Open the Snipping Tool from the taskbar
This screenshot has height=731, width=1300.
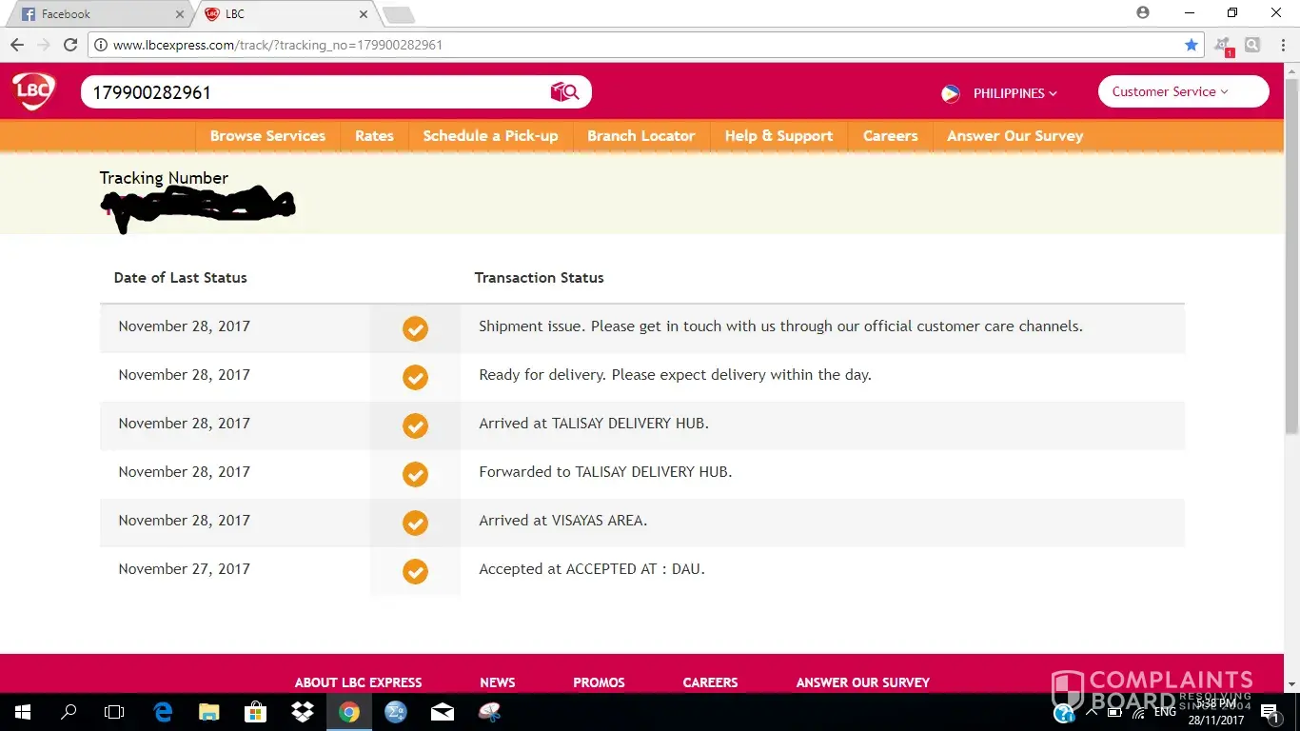[x=489, y=712]
